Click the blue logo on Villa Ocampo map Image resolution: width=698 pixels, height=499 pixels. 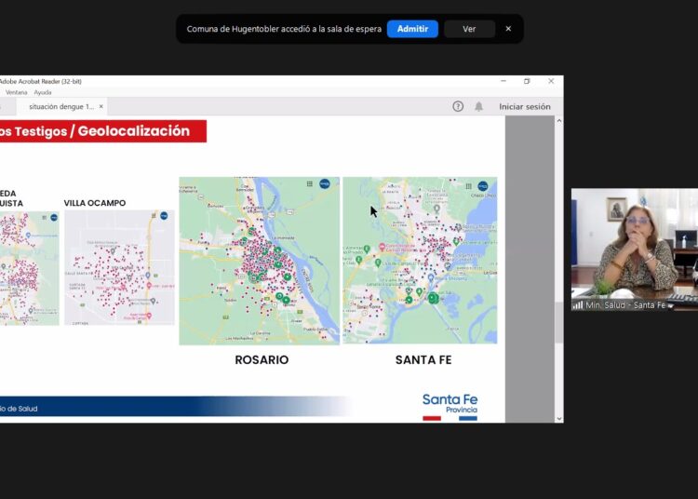tap(164, 216)
